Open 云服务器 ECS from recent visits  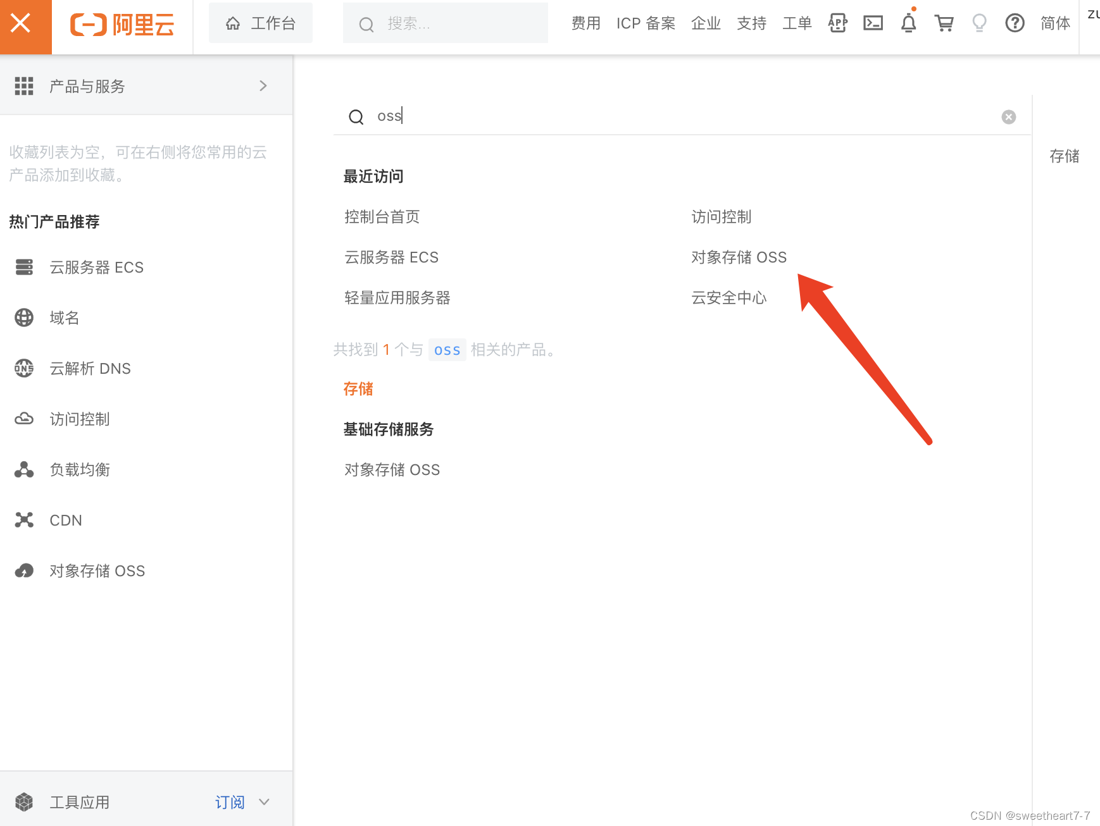point(392,257)
